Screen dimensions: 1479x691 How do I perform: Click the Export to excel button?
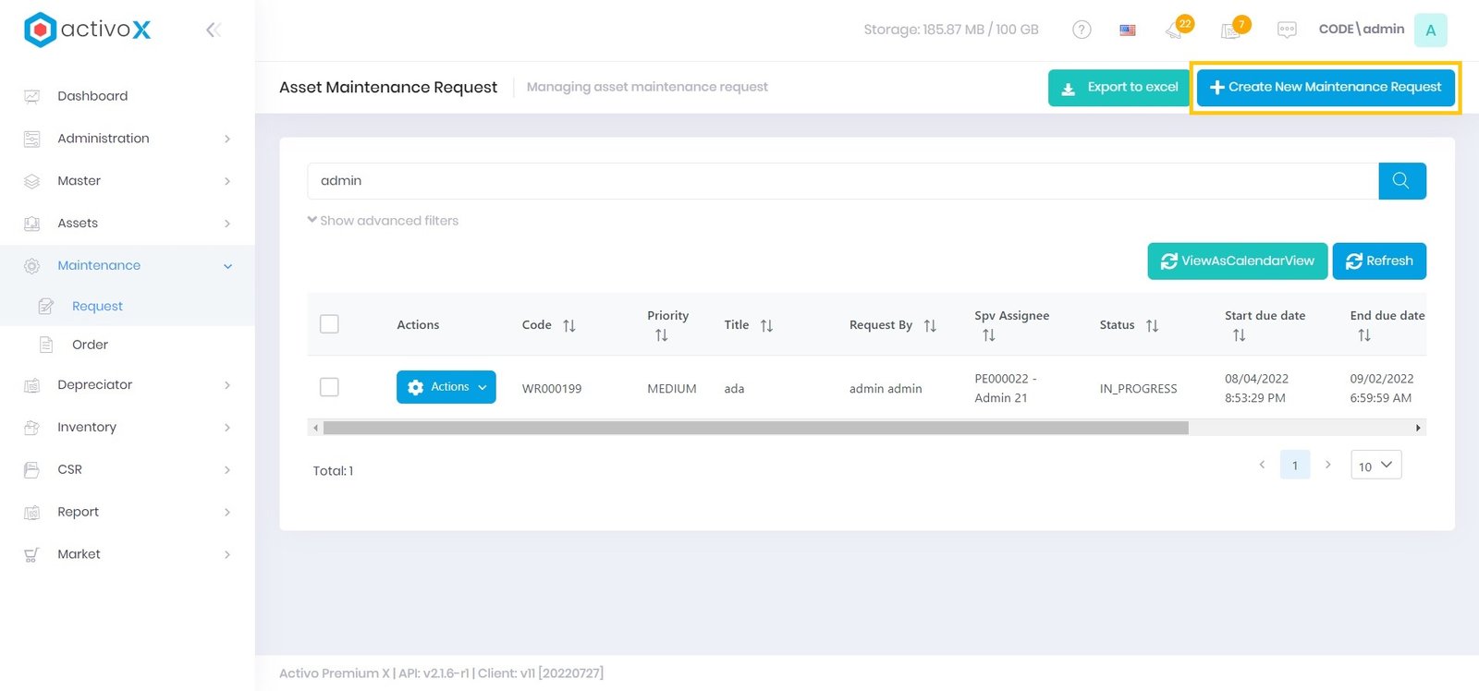(x=1119, y=88)
